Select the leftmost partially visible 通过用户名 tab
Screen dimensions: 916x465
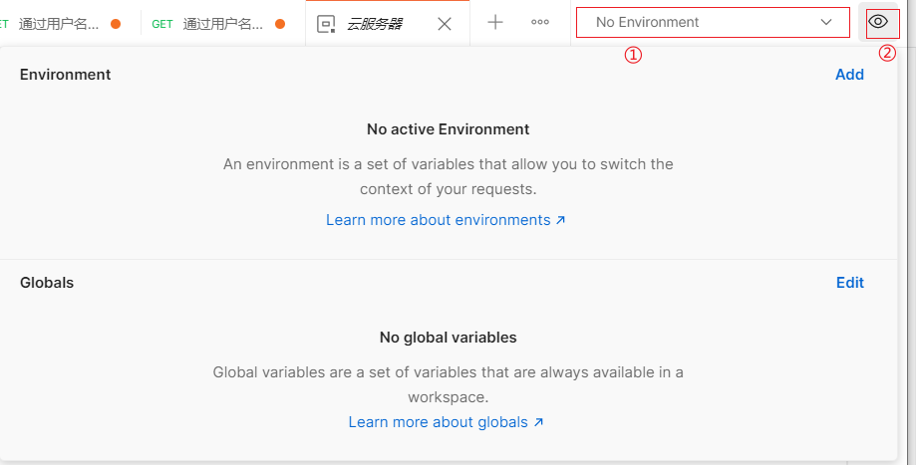[64, 24]
